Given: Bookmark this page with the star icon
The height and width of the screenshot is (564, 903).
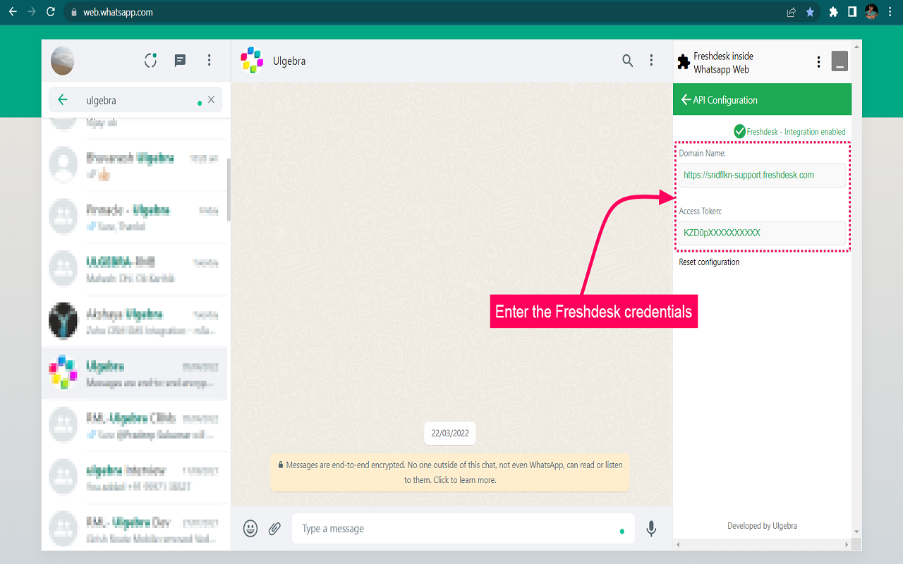Looking at the screenshot, I should 810,12.
